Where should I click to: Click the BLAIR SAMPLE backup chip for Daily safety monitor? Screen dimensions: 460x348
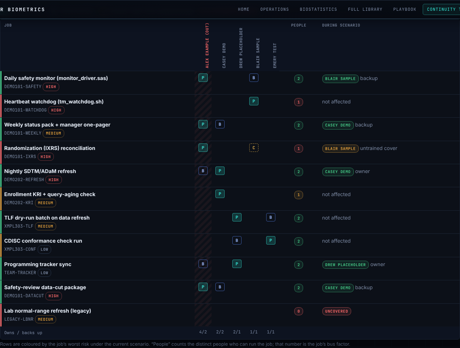pyautogui.click(x=340, y=79)
